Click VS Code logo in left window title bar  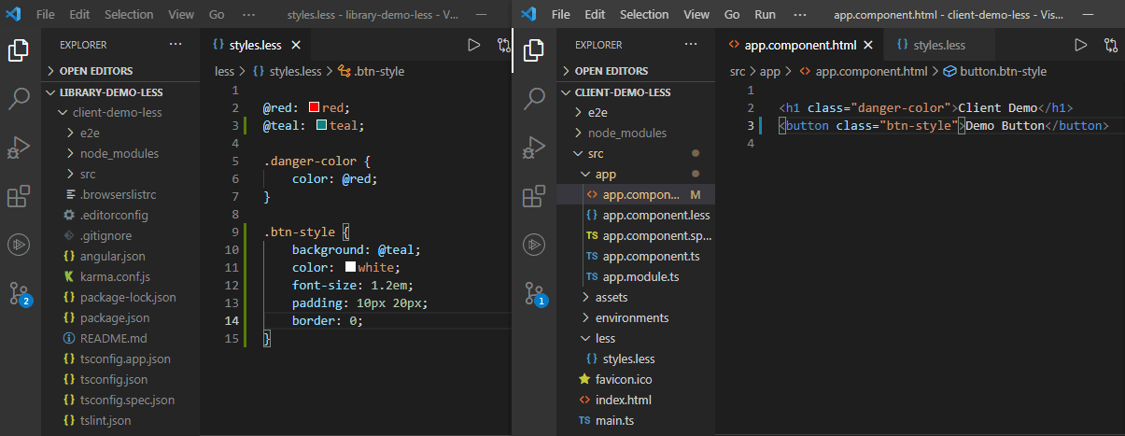point(14,14)
